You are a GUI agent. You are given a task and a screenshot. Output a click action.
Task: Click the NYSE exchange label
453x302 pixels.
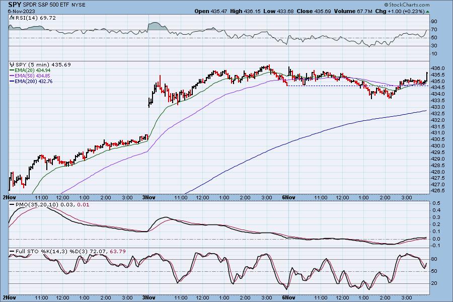[x=79, y=5]
